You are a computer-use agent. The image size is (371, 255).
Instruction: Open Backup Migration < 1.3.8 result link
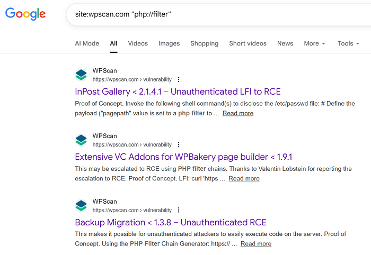coord(171,222)
